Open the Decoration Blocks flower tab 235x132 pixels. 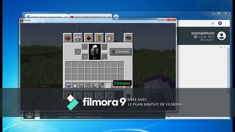78,38
